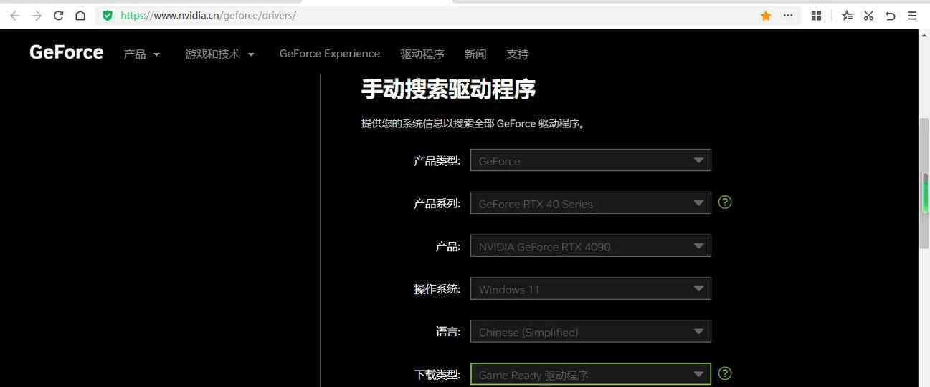
Task: Open the 驱动程序 nav item
Action: 422,54
